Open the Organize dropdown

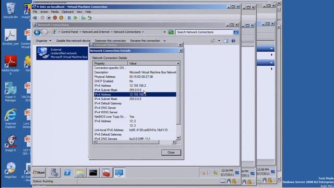point(43,41)
